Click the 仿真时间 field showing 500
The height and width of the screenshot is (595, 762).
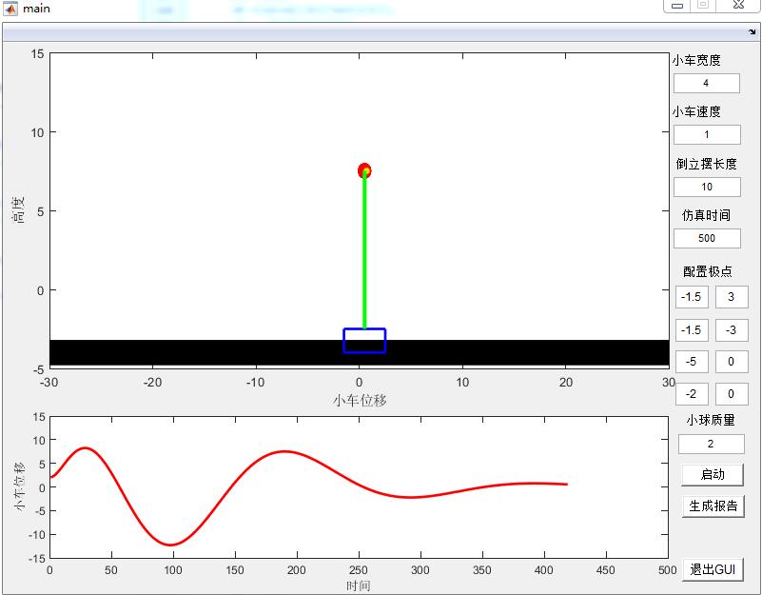pyautogui.click(x=707, y=238)
